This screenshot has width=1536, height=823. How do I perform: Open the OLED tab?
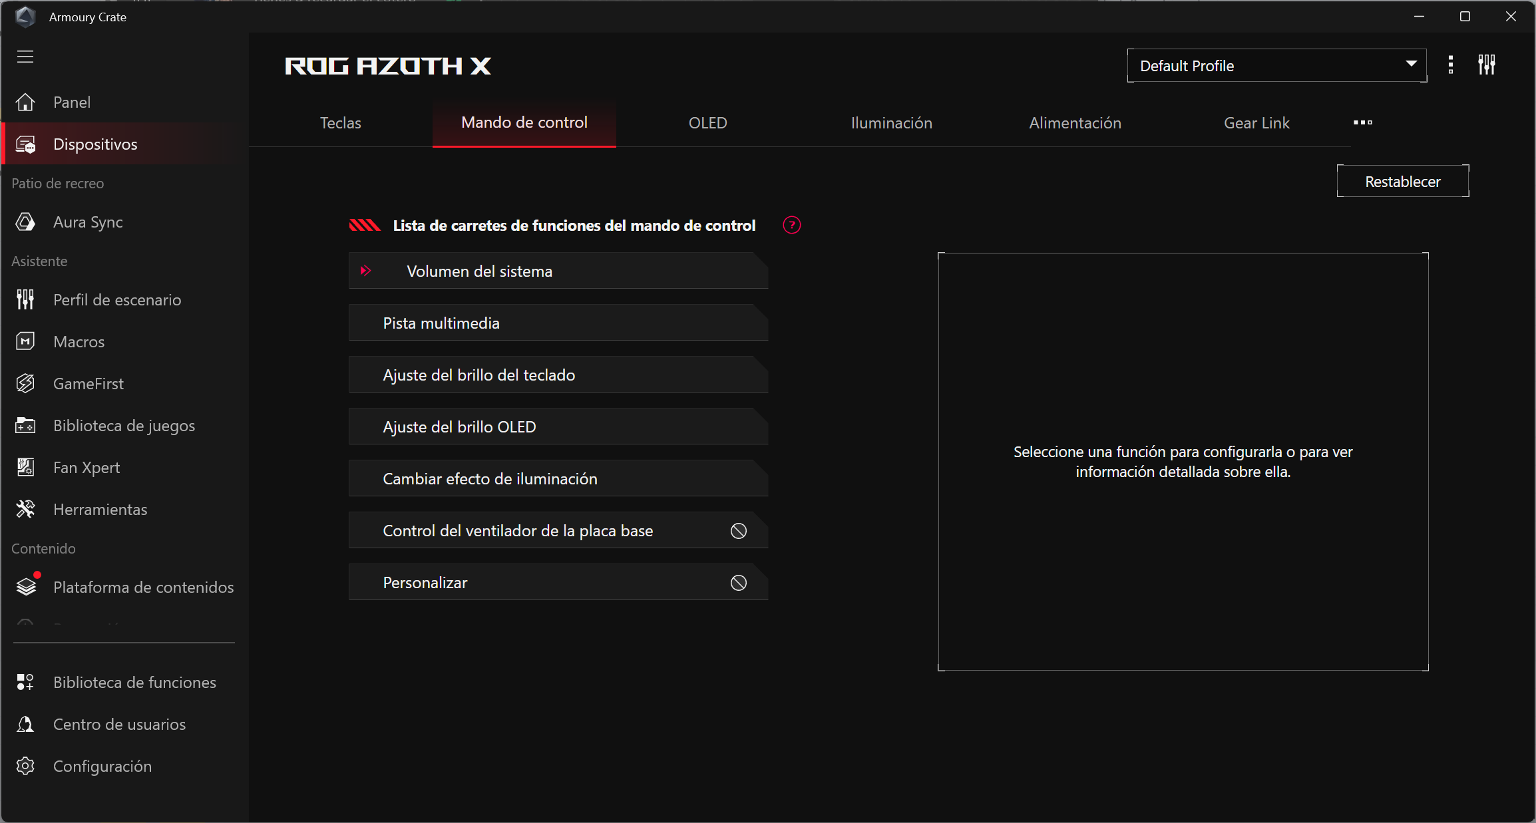pyautogui.click(x=708, y=123)
